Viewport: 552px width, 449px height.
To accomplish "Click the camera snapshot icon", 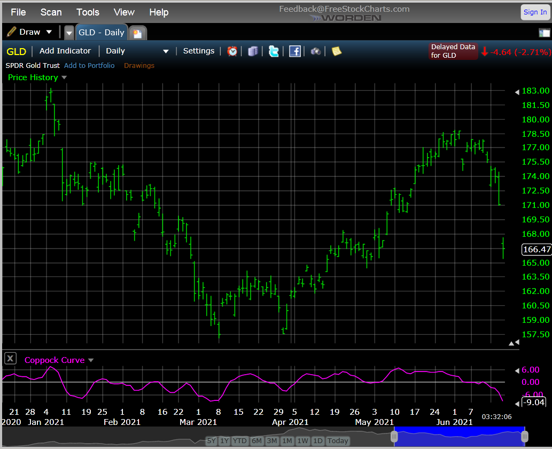I will 315,51.
